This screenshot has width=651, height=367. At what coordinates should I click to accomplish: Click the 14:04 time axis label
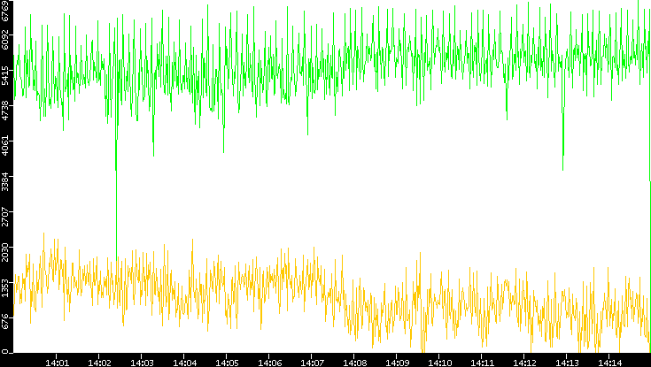click(x=184, y=363)
